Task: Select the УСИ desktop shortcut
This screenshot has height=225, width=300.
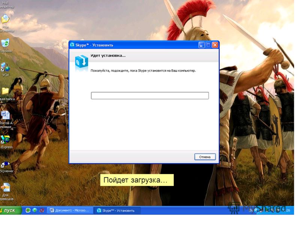Action: (x=5, y=67)
